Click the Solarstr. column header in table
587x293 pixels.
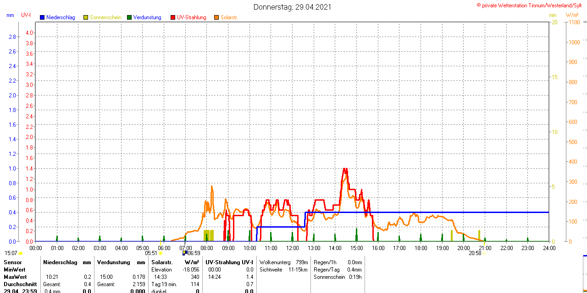[x=161, y=262]
